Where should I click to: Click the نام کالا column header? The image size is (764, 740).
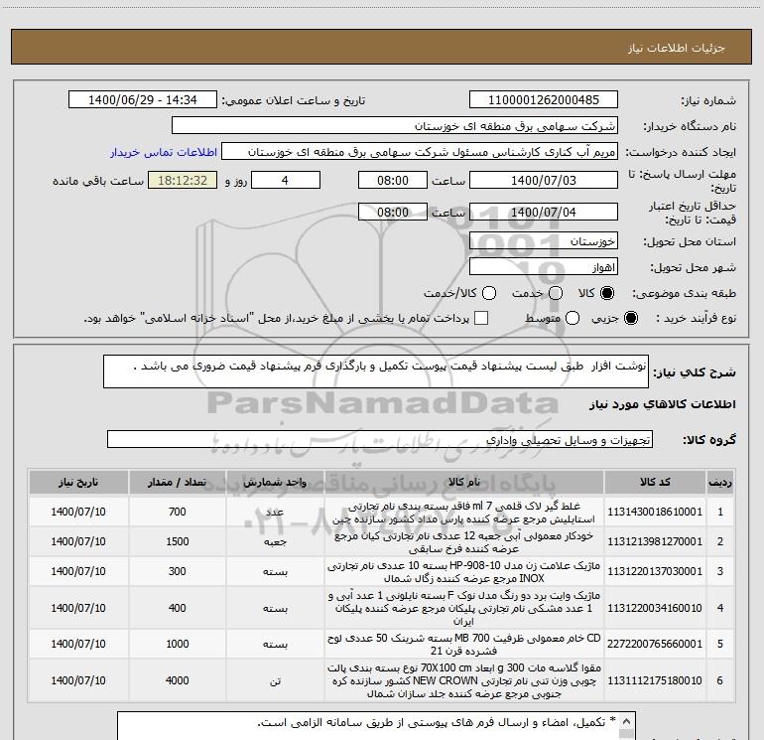[x=464, y=482]
